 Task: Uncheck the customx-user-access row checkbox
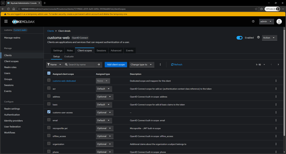(x=49, y=112)
